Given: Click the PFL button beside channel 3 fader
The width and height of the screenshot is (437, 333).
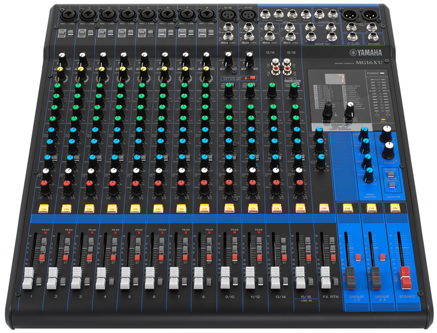Looking at the screenshot, I should pyautogui.click(x=88, y=281).
